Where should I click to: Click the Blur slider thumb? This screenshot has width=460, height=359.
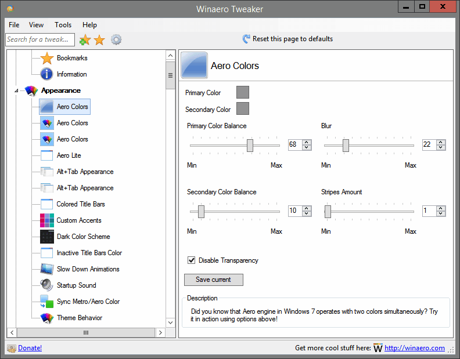click(x=346, y=146)
